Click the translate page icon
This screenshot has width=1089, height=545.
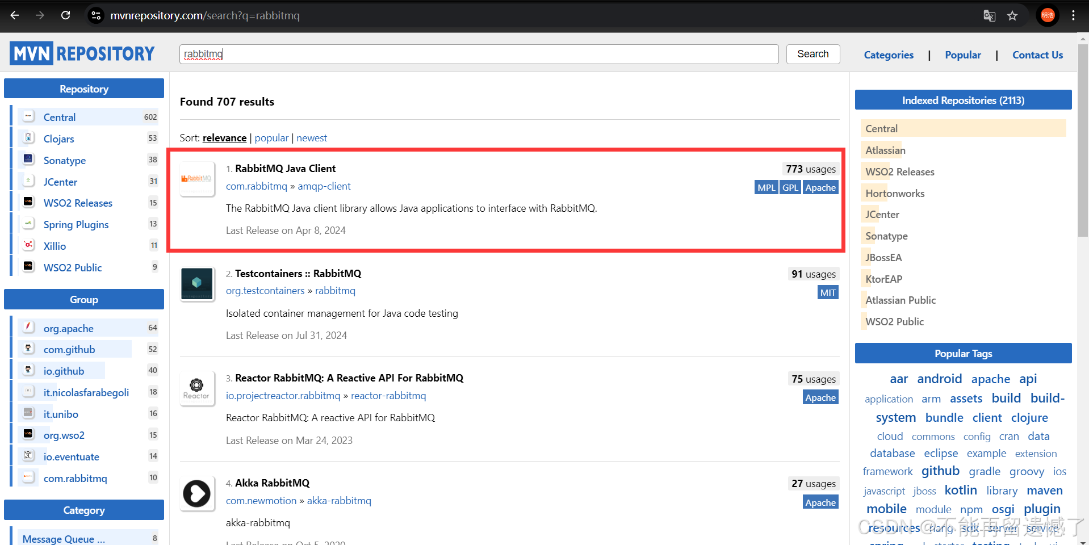pos(989,15)
